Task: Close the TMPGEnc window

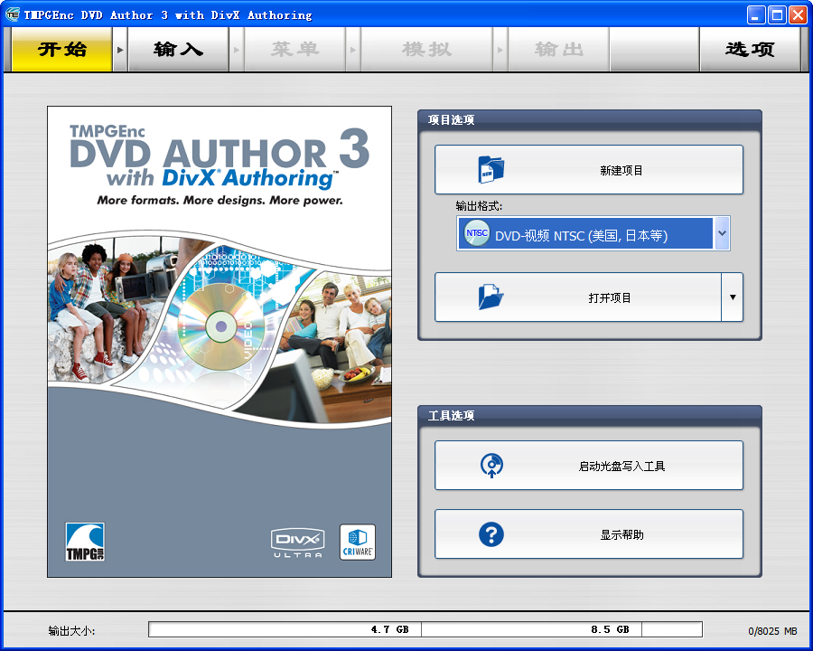Action: click(x=798, y=15)
